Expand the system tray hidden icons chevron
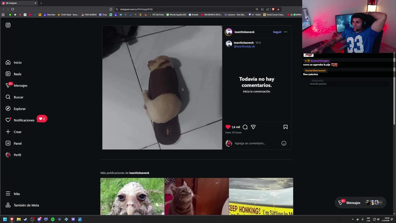The height and width of the screenshot is (223, 396). [x=352, y=219]
